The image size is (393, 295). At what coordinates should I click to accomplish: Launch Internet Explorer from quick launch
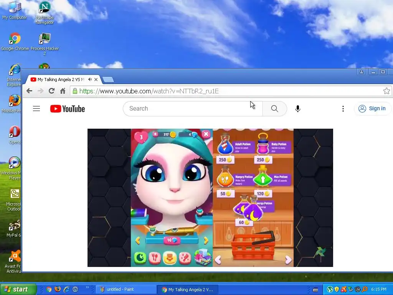(66, 289)
